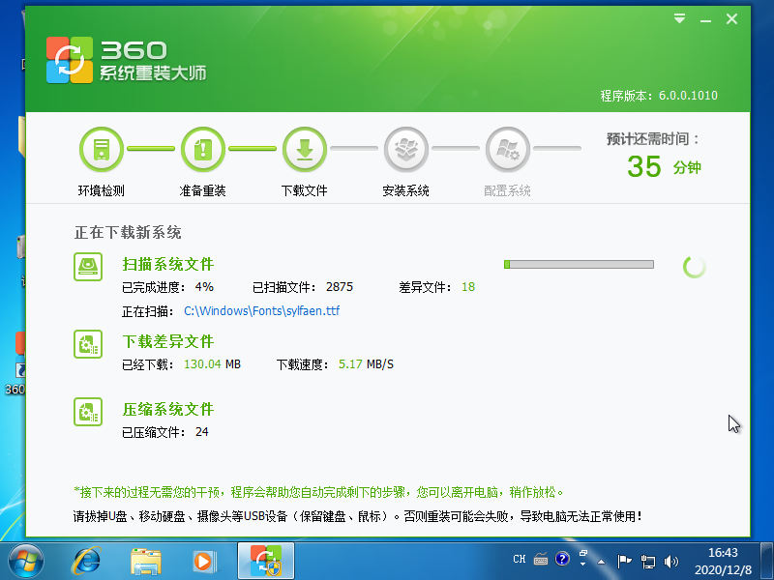Image resolution: width=774 pixels, height=580 pixels.
Task: Click the 扫描系统文件 heading
Action: coord(167,264)
